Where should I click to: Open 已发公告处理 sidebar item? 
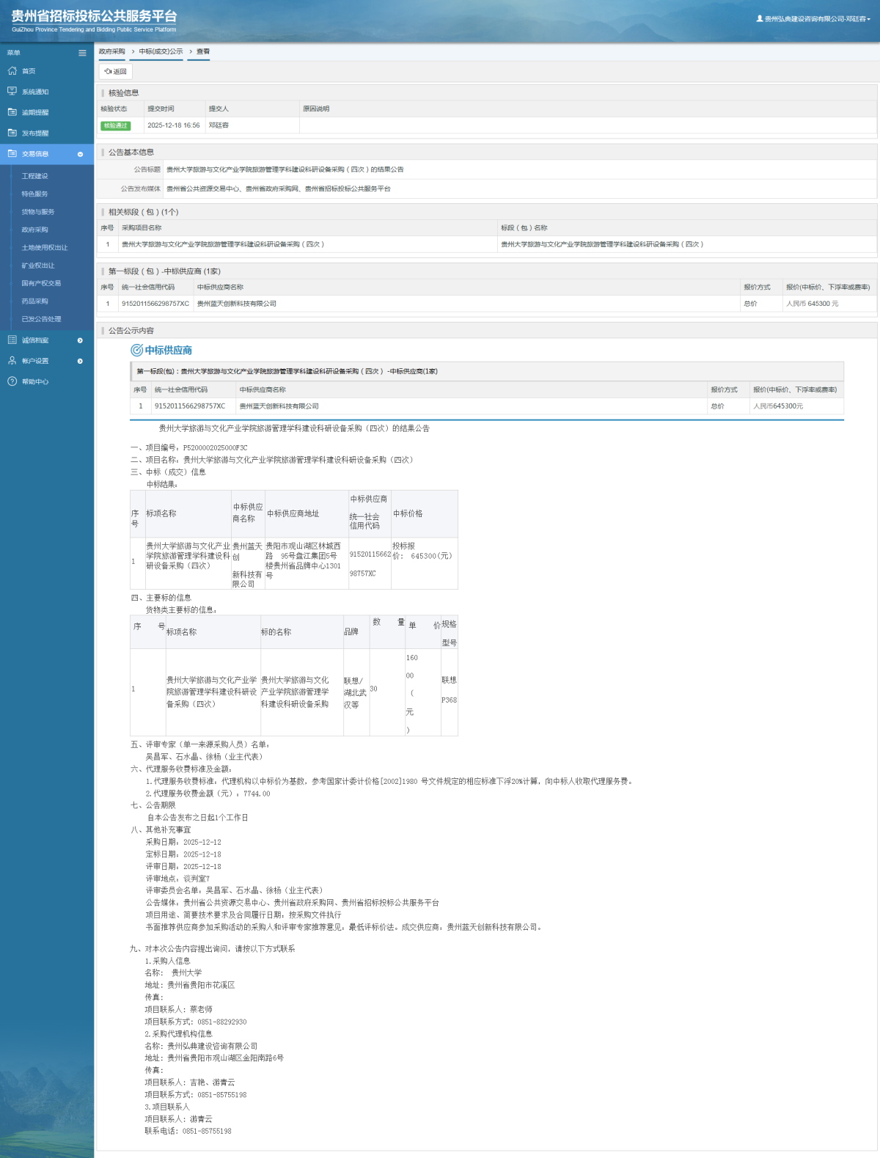(41, 319)
